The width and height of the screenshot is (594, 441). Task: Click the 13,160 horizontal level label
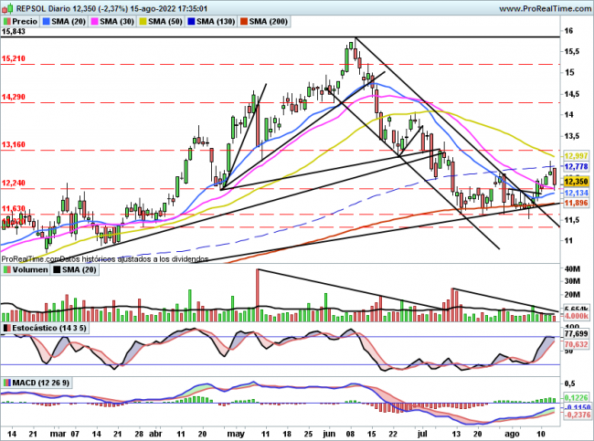14,144
